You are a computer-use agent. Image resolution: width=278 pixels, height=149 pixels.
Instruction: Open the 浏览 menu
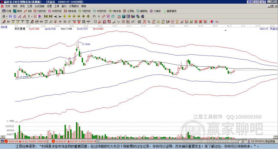[x=15, y=6]
